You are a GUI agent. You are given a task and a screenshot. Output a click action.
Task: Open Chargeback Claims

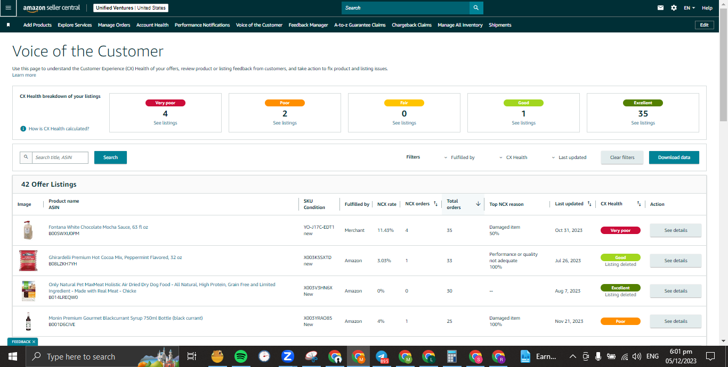click(x=412, y=25)
